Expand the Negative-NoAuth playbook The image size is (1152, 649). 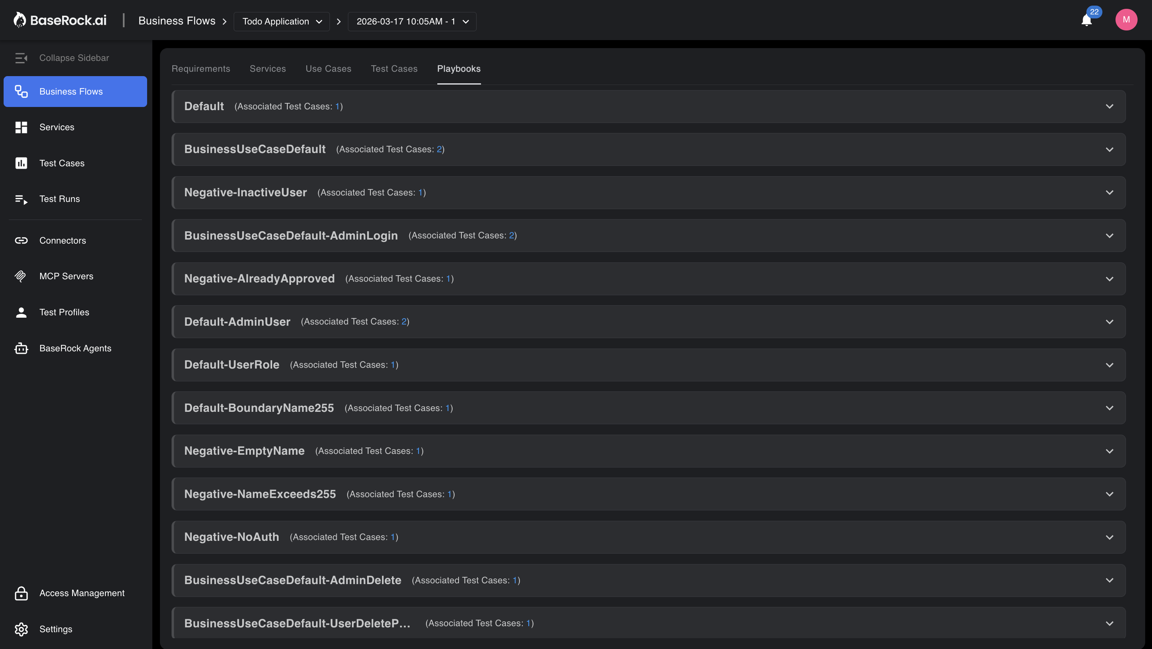pos(649,537)
